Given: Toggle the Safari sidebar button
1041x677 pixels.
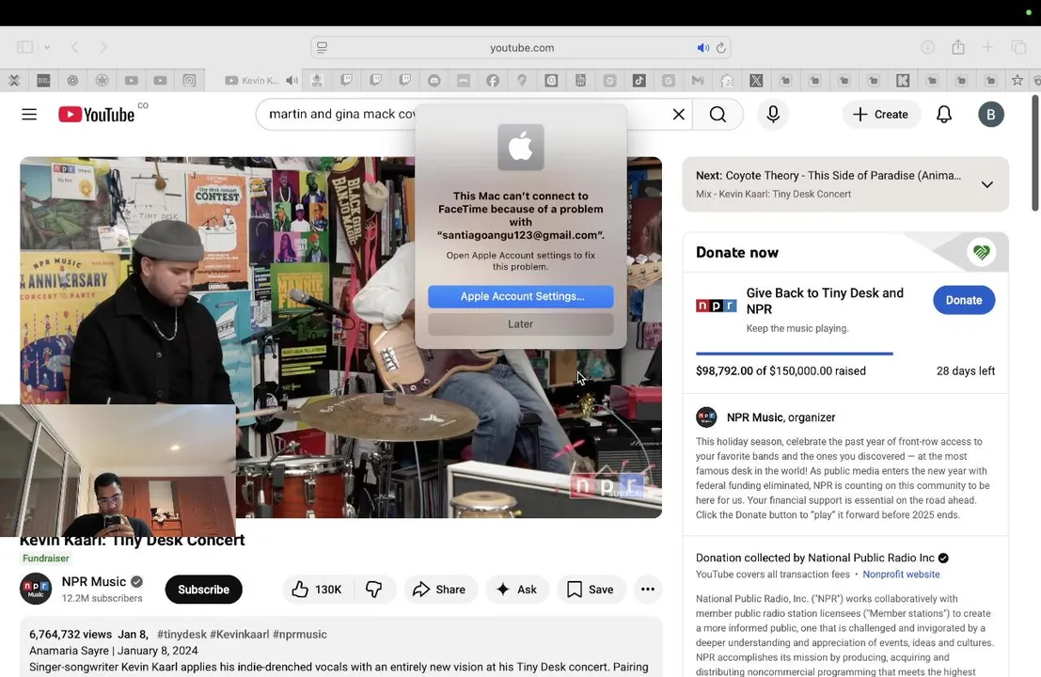Looking at the screenshot, I should pyautogui.click(x=24, y=47).
